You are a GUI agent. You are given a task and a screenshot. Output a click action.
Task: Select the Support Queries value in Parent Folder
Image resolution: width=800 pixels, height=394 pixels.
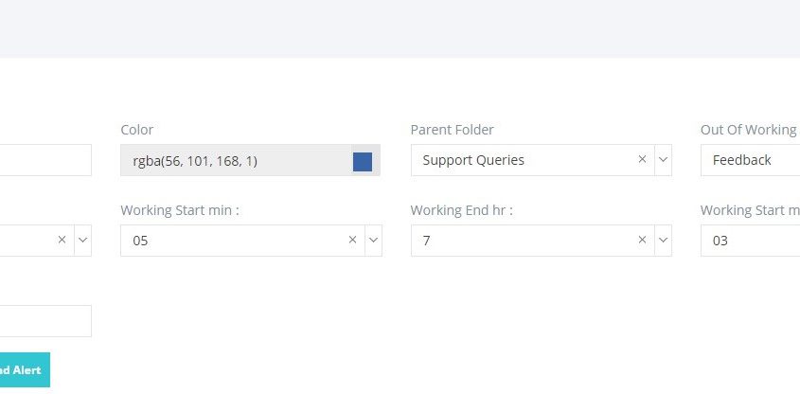[x=473, y=160]
